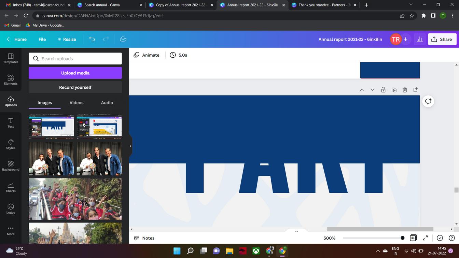Move page down with arrow
Screen dimensions: 459x258
click(x=373, y=90)
